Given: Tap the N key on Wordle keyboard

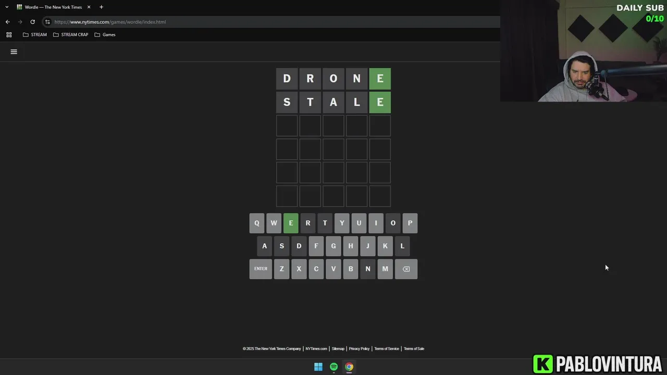Looking at the screenshot, I should 368,269.
